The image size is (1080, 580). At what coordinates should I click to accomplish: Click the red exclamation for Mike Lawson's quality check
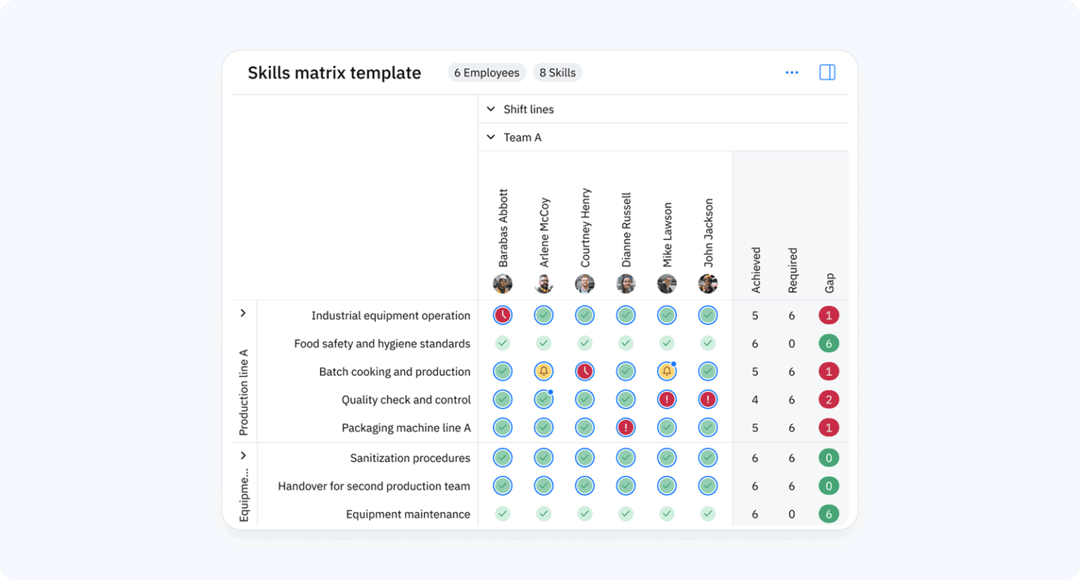[667, 400]
